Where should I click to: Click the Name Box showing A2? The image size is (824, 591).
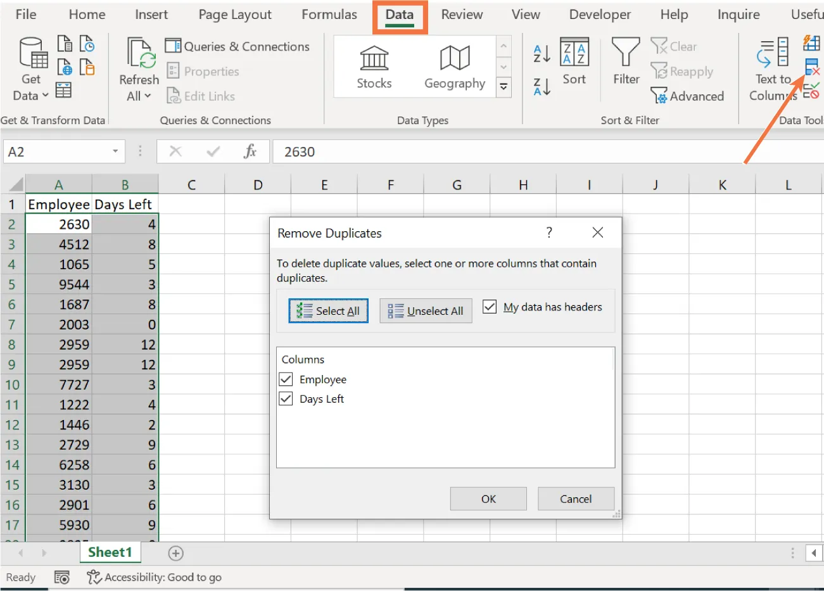point(57,151)
